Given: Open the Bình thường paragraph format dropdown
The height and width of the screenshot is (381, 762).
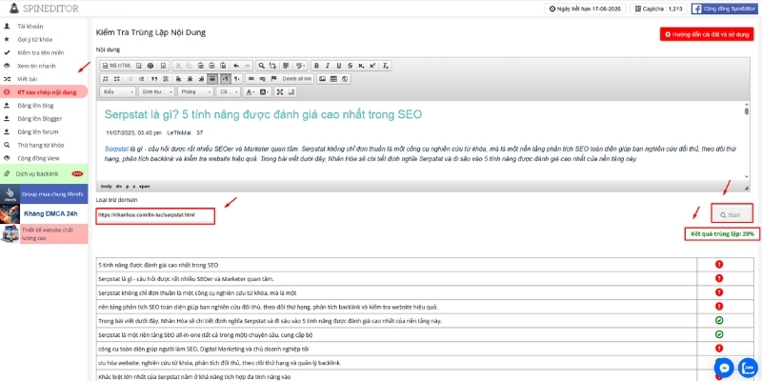Looking at the screenshot, I should click(x=156, y=91).
